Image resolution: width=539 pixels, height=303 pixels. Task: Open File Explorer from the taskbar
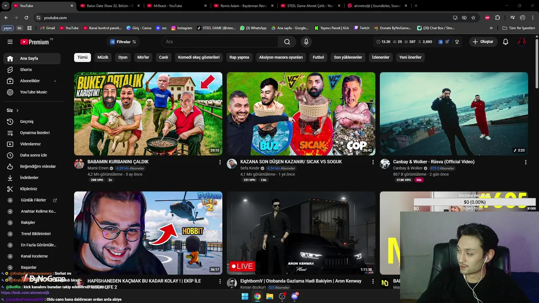point(269,296)
